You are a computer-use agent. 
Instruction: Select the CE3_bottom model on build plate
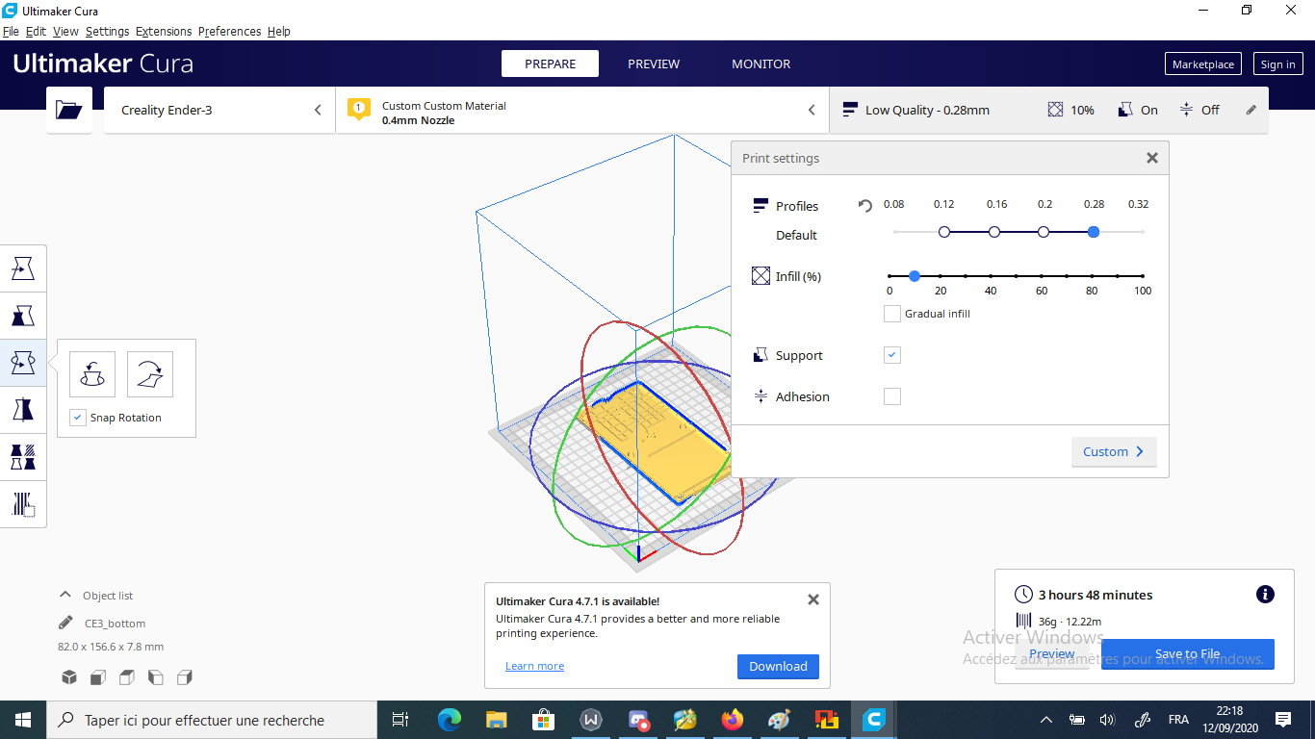tap(658, 442)
